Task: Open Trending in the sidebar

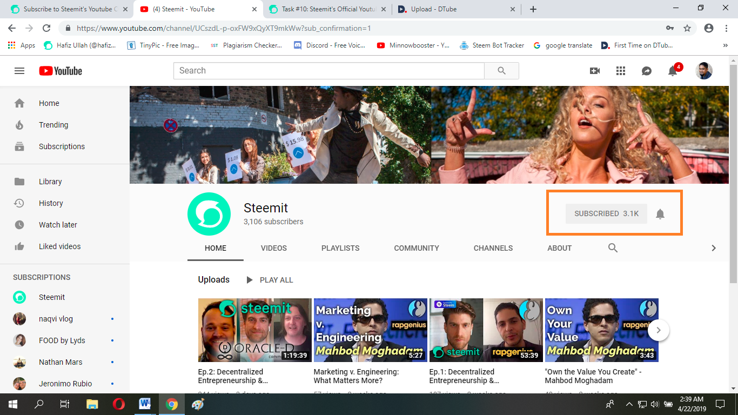Action: coord(65,125)
